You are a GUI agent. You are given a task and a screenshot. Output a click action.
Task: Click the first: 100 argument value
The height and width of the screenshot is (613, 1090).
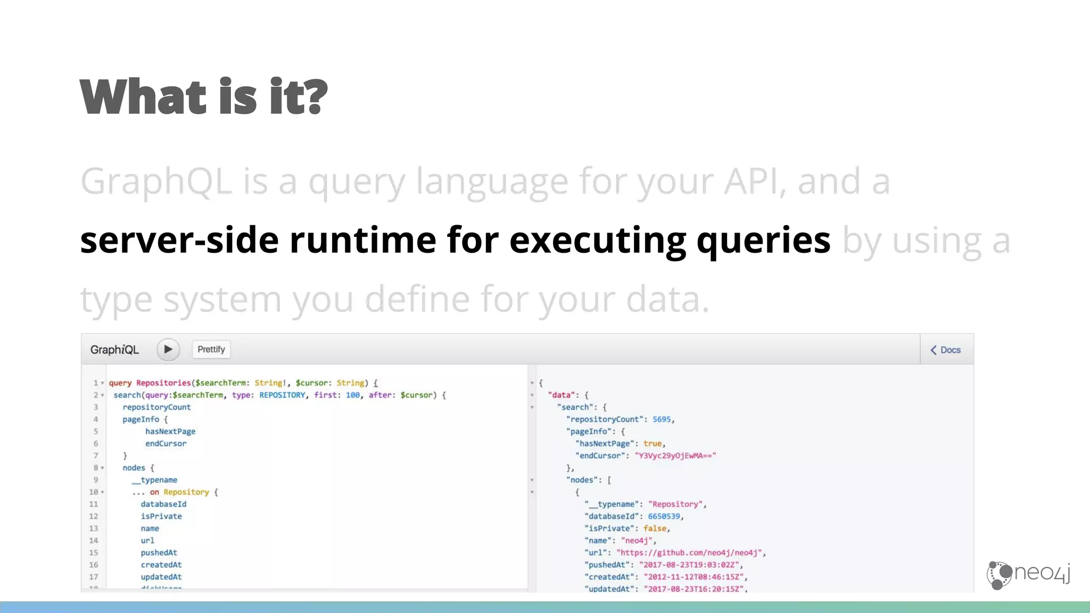pyautogui.click(x=353, y=395)
